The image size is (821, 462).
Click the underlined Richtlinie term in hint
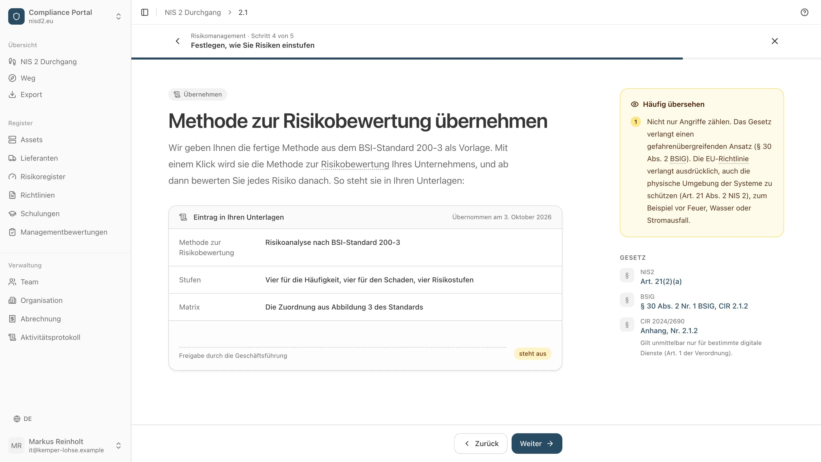[x=733, y=159]
